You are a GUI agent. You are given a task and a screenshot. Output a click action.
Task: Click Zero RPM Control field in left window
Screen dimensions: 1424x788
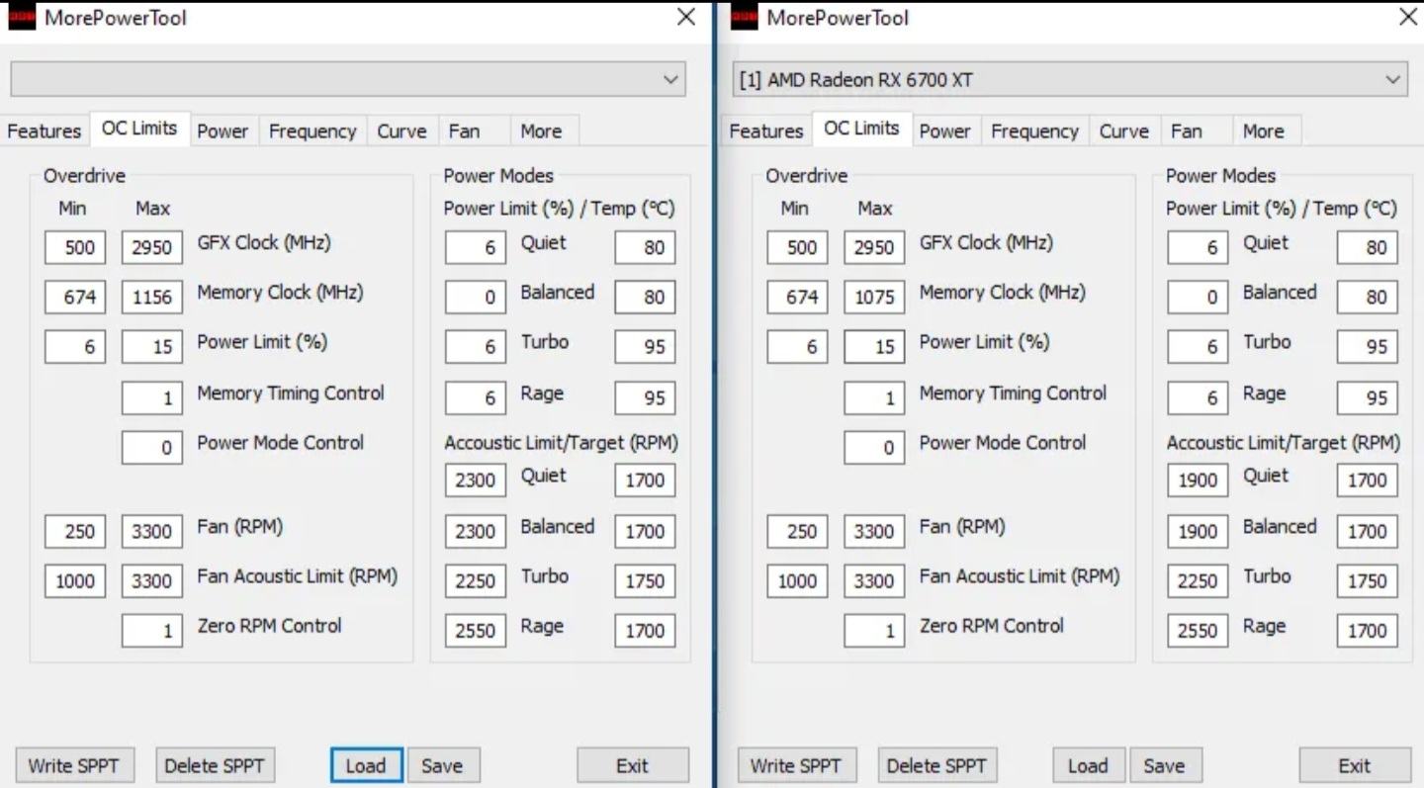pos(152,630)
